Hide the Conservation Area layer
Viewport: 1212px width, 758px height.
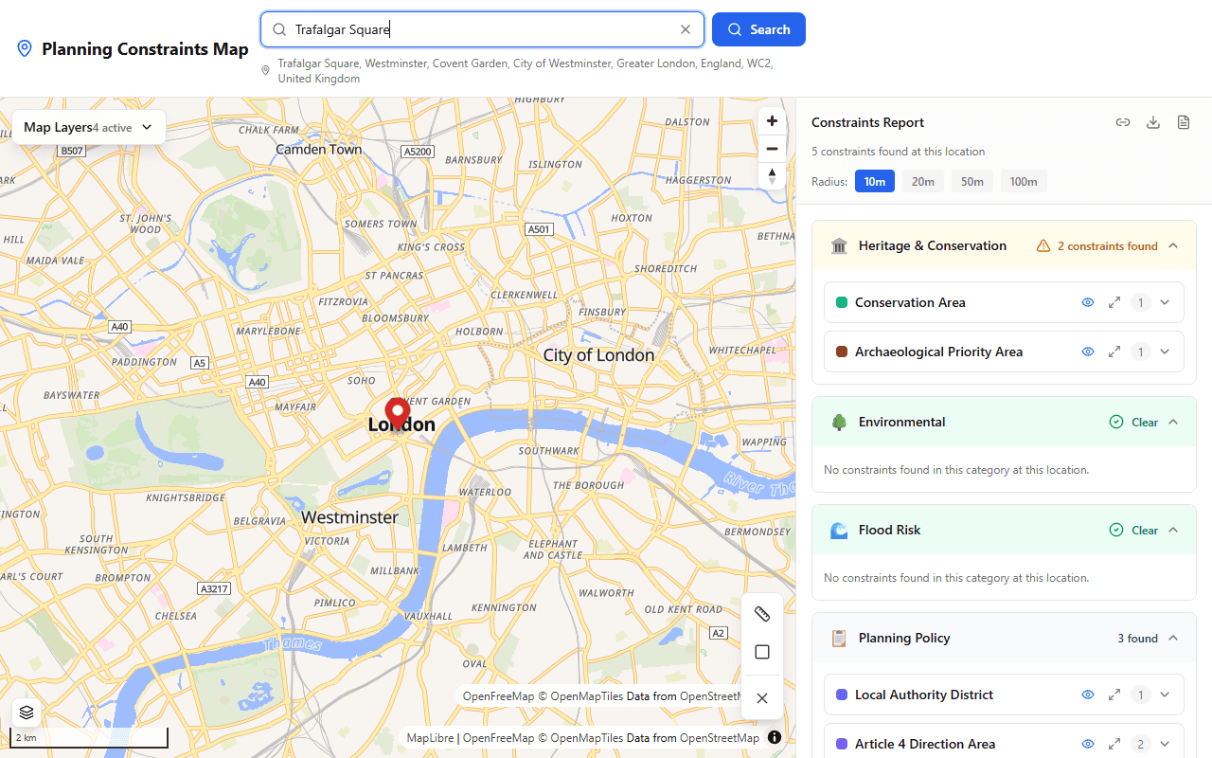click(x=1088, y=302)
